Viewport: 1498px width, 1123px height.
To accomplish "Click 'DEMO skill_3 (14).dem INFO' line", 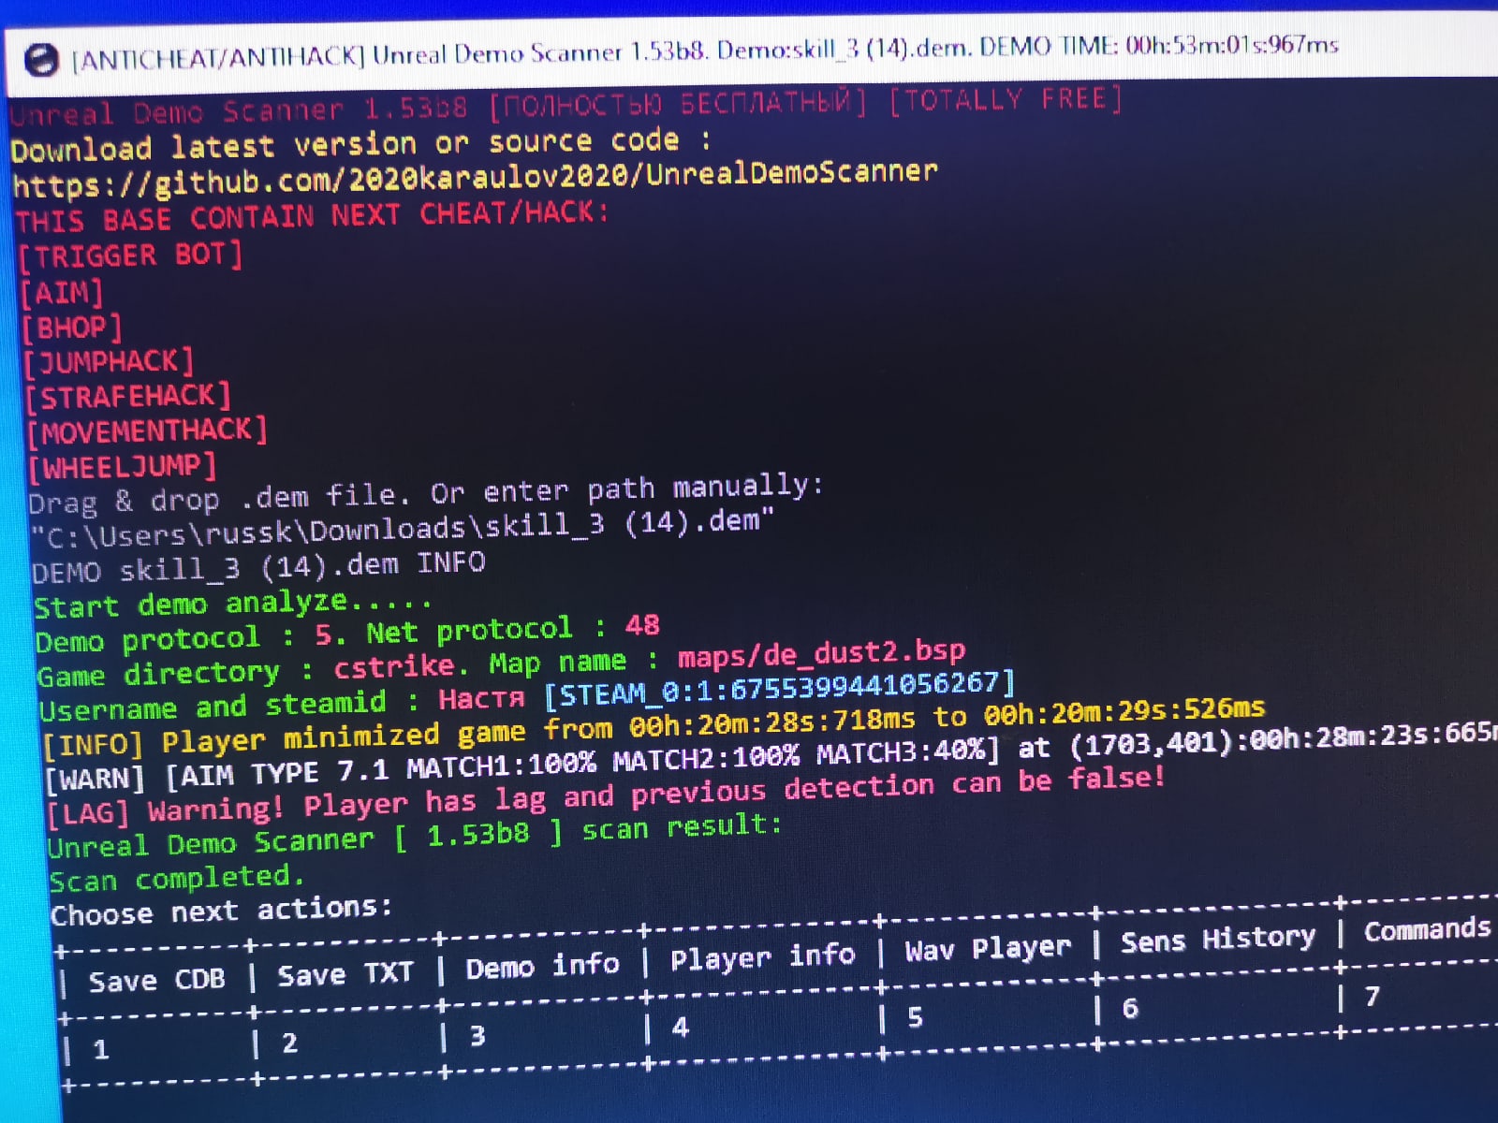I will coord(258,566).
